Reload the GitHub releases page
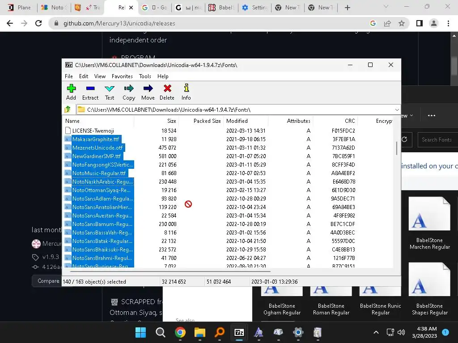458x343 pixels. coord(38,23)
